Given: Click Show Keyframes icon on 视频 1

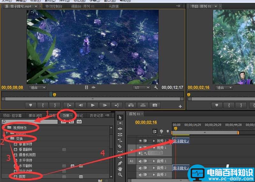Looking at the screenshot, I should (146, 153).
